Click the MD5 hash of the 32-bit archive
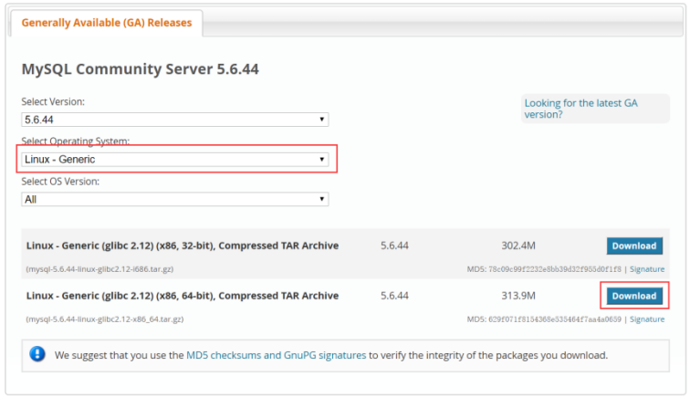Image resolution: width=690 pixels, height=397 pixels. click(555, 269)
